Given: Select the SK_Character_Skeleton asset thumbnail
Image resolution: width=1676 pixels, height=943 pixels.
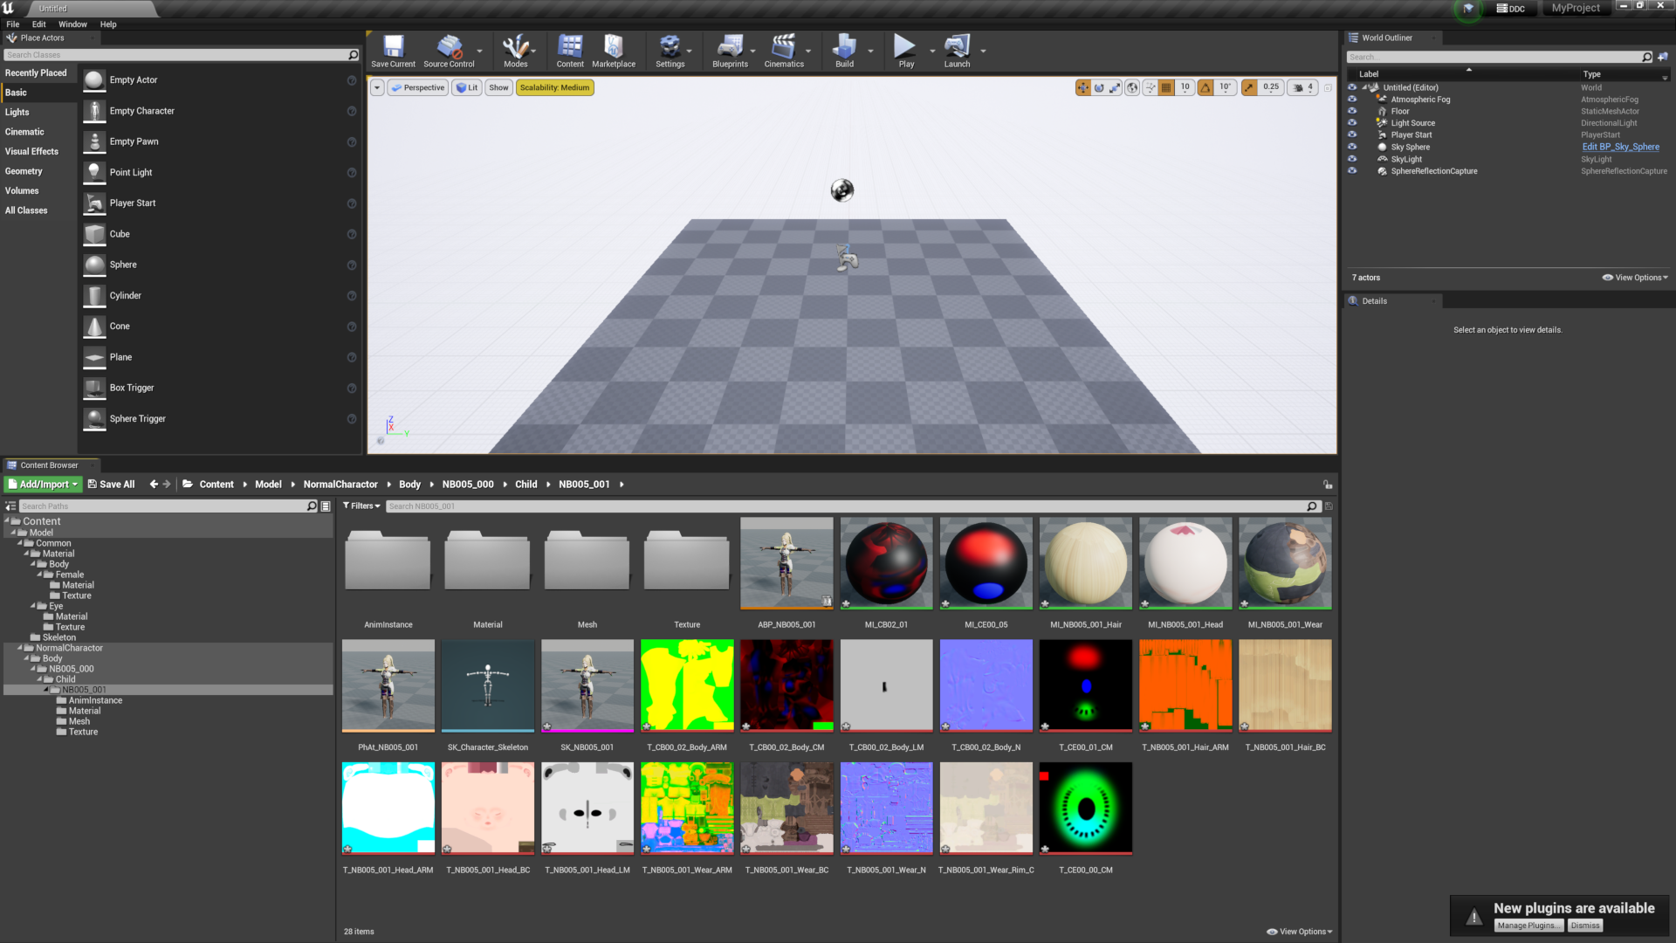Looking at the screenshot, I should (488, 685).
